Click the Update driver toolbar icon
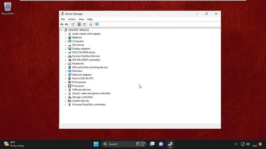Viewport: 266px width, 149px height. coord(91,24)
